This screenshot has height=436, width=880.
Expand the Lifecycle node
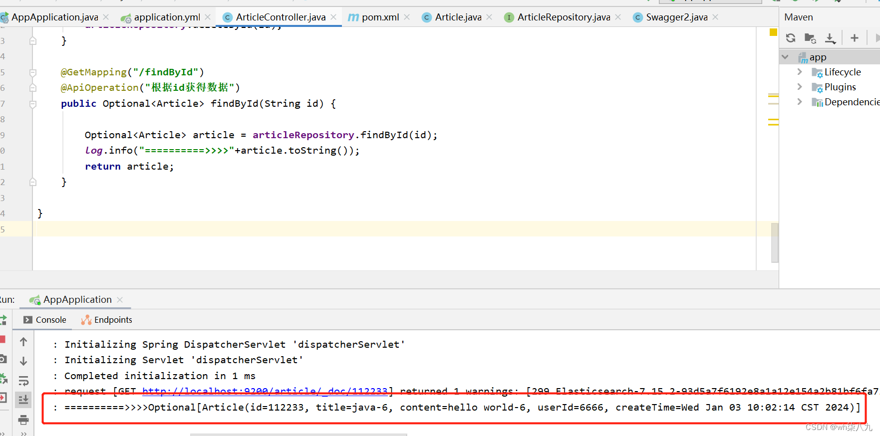click(x=800, y=72)
